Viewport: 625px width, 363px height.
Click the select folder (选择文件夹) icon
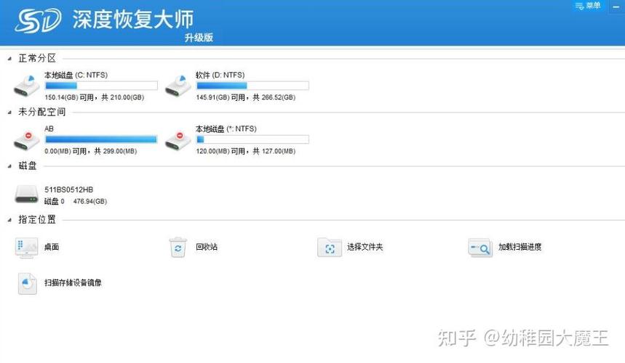click(330, 248)
